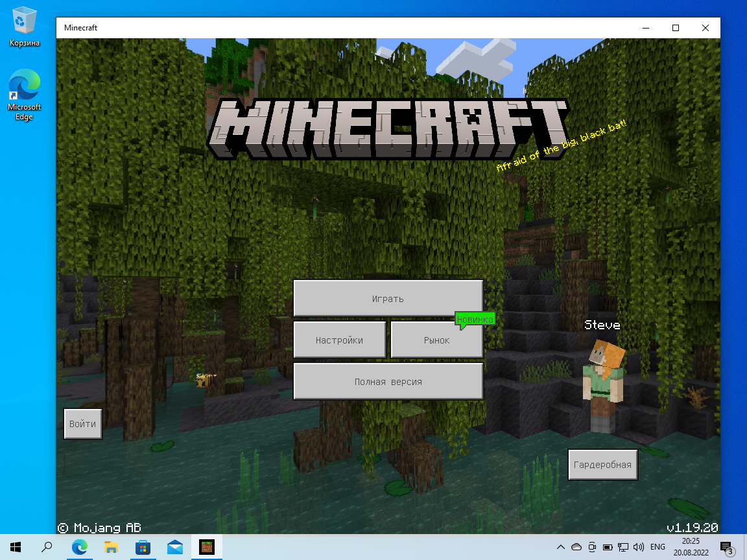Click the Minecraft taskbar icon
This screenshot has height=560, width=747.
207,547
